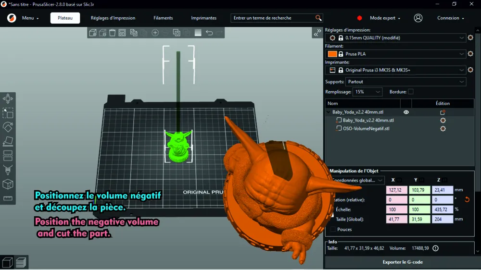Click the Nom column header
Viewport: 481px width, 270px height.
pos(363,104)
